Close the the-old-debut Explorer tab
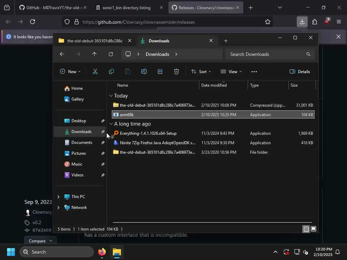Viewport: 347px width, 260px height. coord(130,41)
